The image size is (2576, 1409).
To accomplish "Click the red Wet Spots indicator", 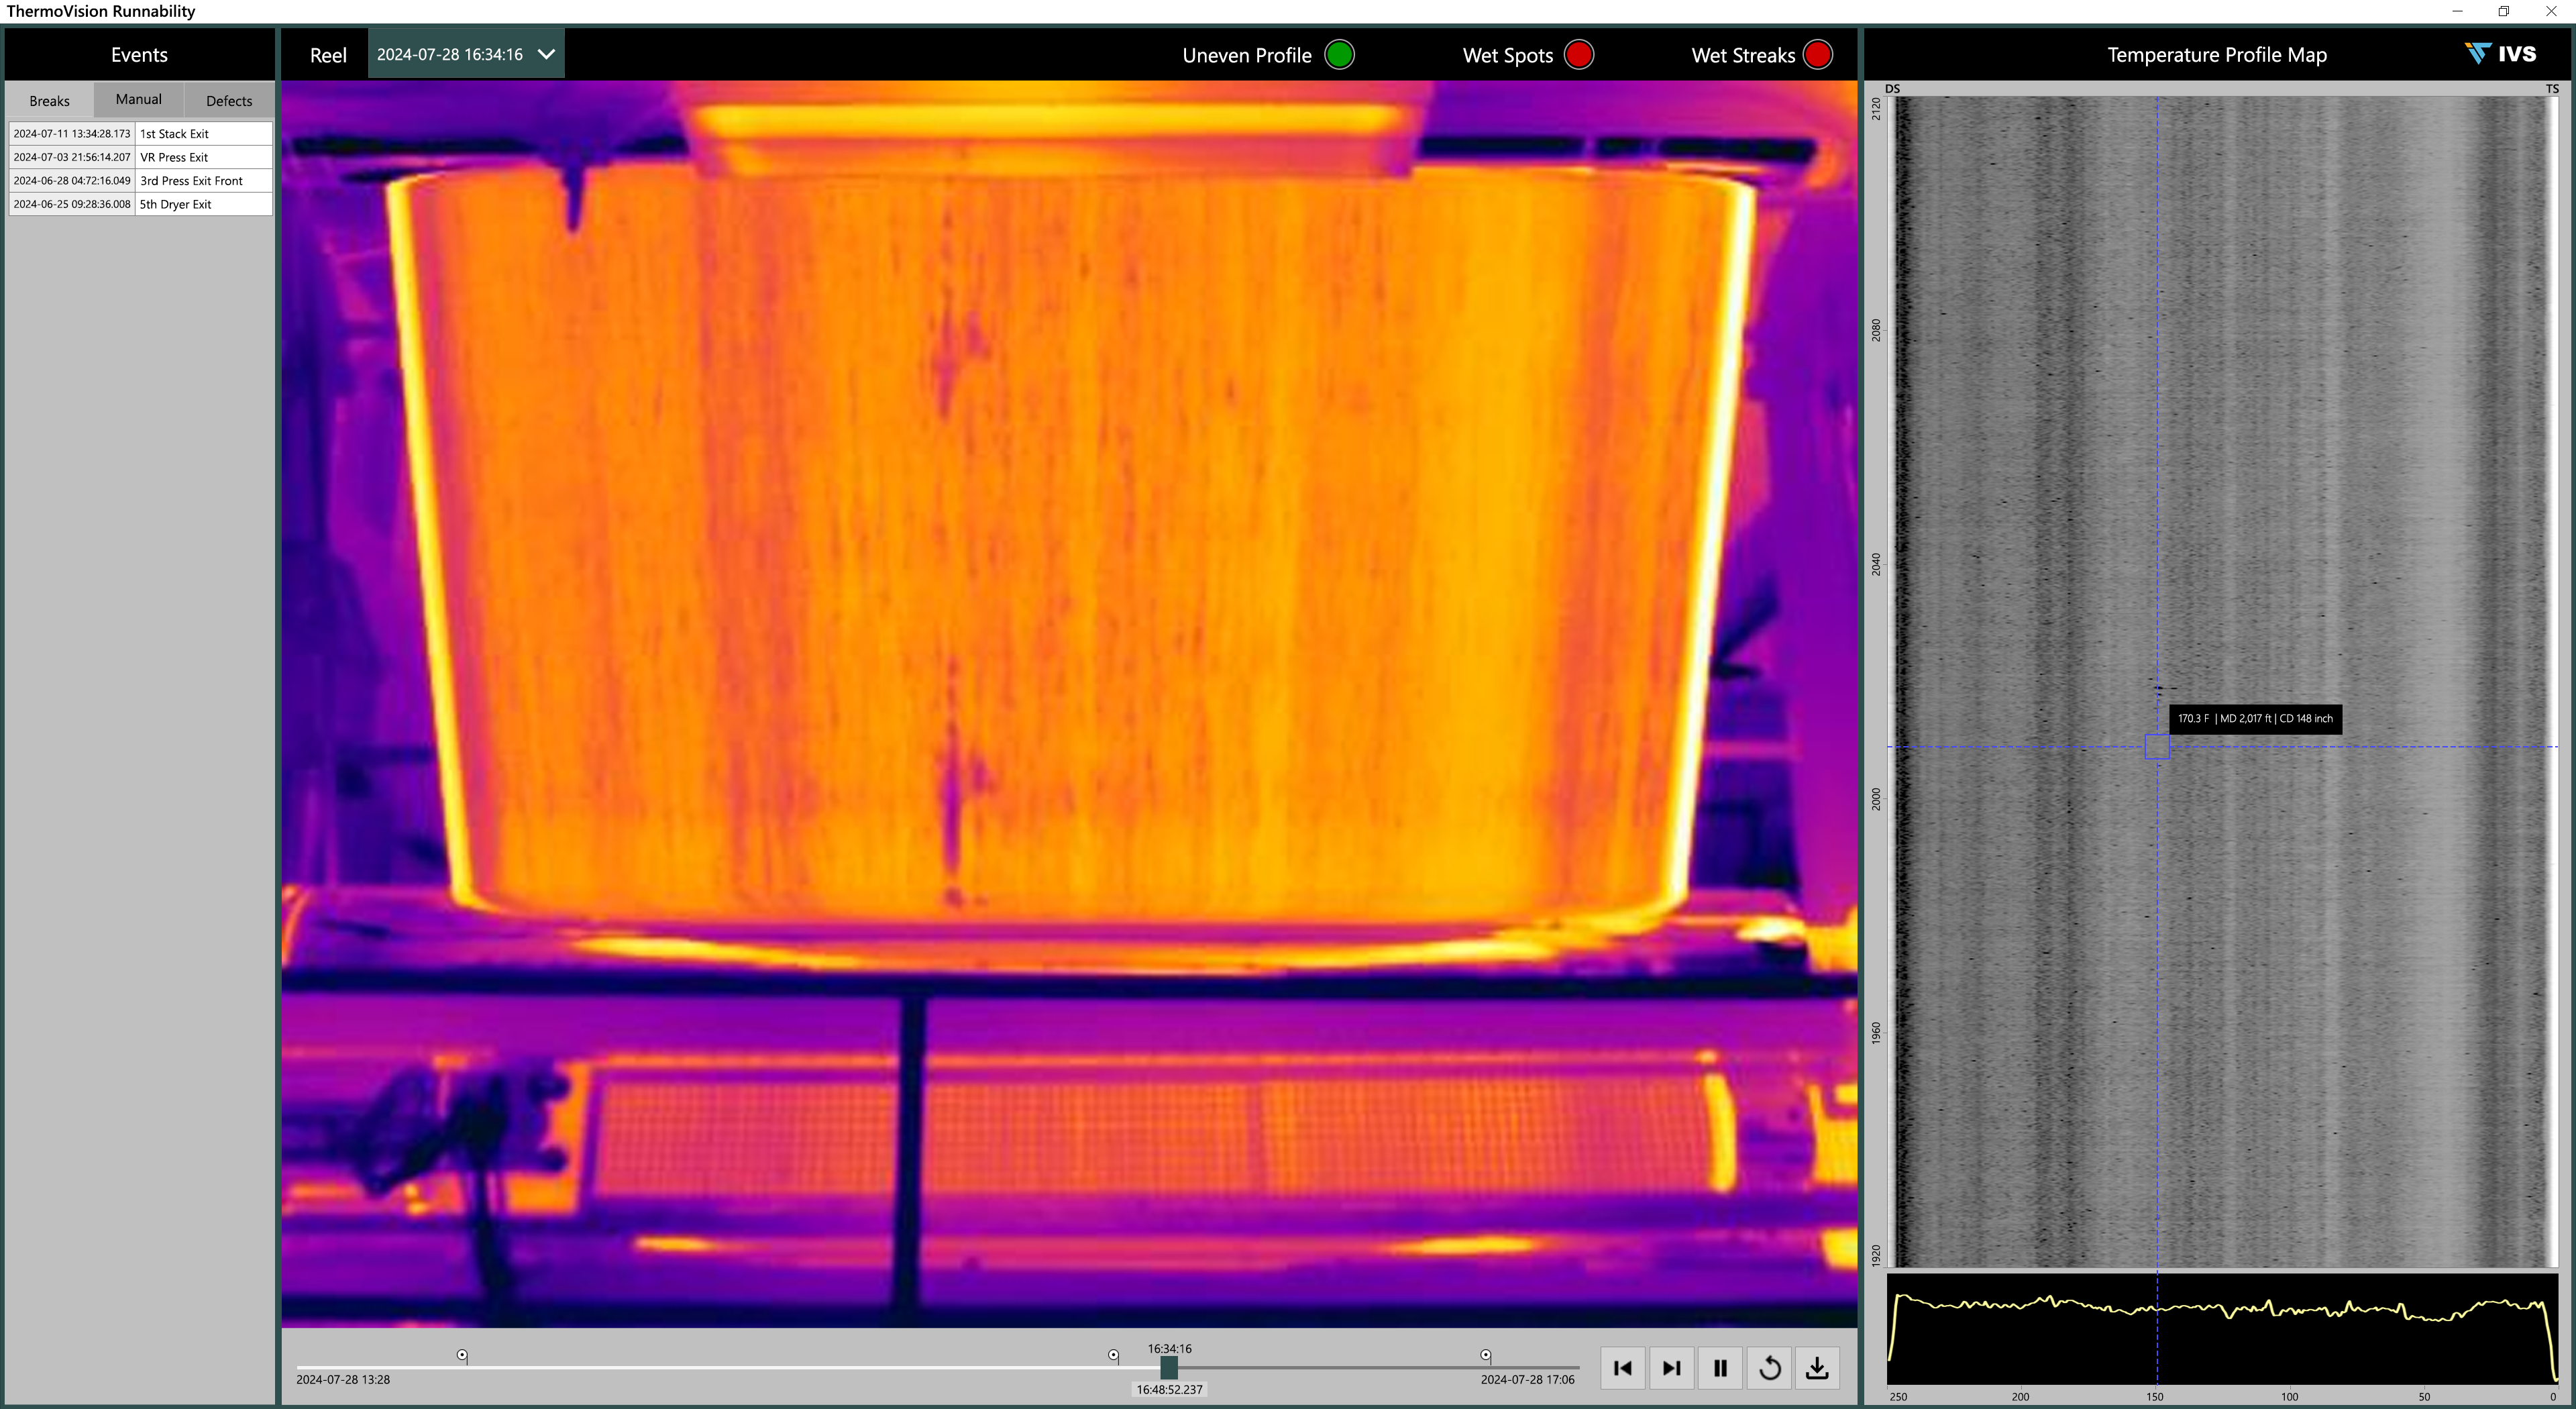I will click(1578, 54).
